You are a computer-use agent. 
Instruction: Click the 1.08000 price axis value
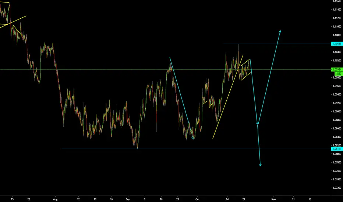click(337, 154)
